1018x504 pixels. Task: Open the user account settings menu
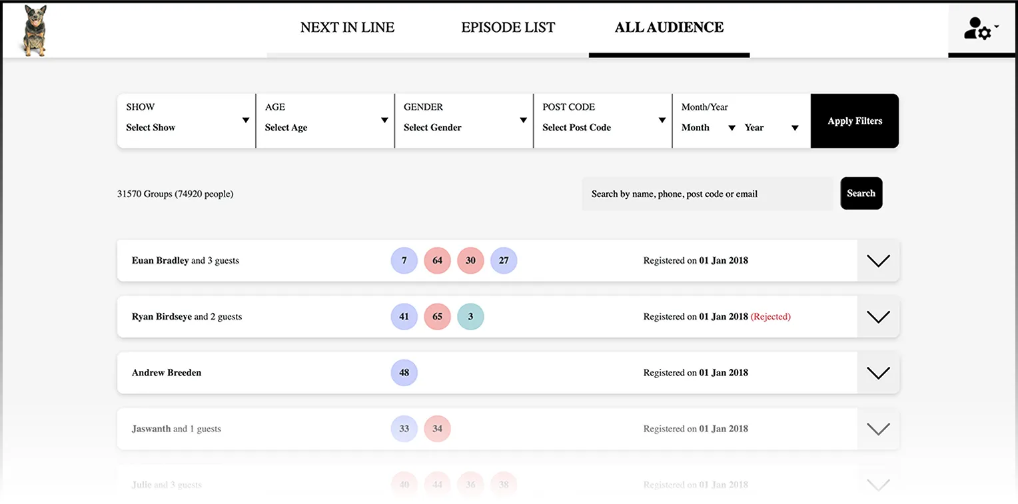pos(979,29)
